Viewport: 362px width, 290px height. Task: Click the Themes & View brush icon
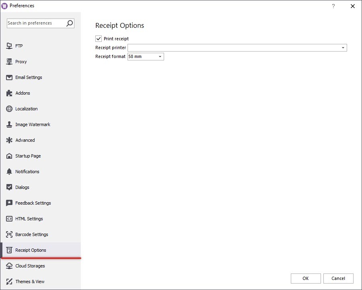(9, 282)
